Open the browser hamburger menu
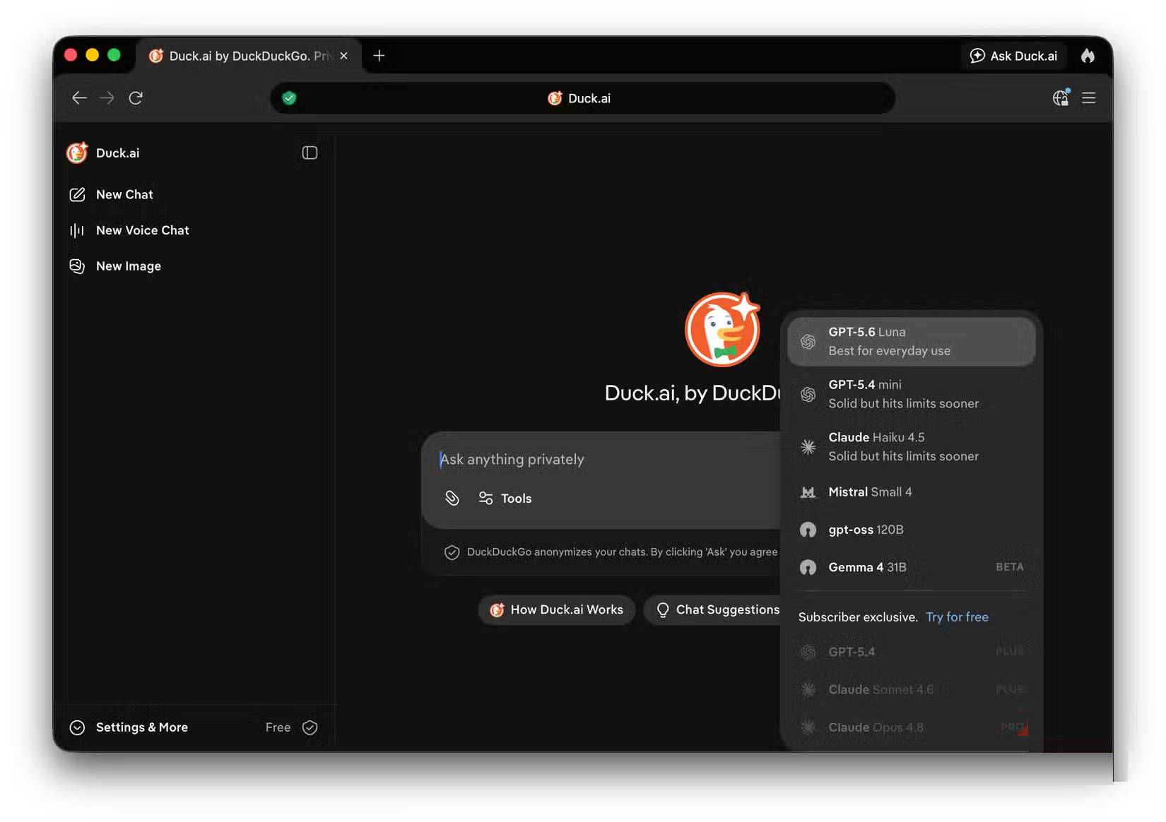The height and width of the screenshot is (822, 1166). pos(1088,98)
